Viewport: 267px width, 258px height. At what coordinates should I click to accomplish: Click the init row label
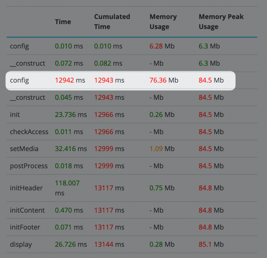coord(15,115)
